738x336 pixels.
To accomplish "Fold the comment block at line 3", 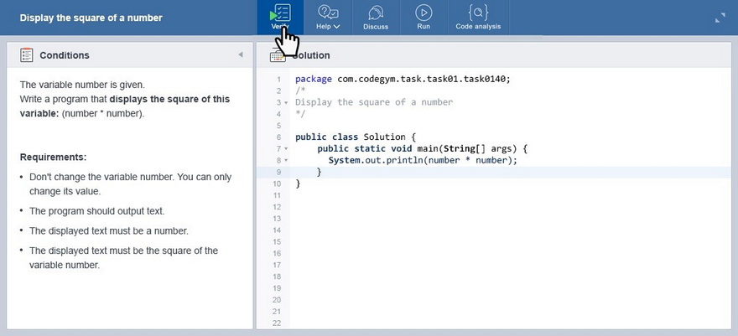I will [286, 102].
